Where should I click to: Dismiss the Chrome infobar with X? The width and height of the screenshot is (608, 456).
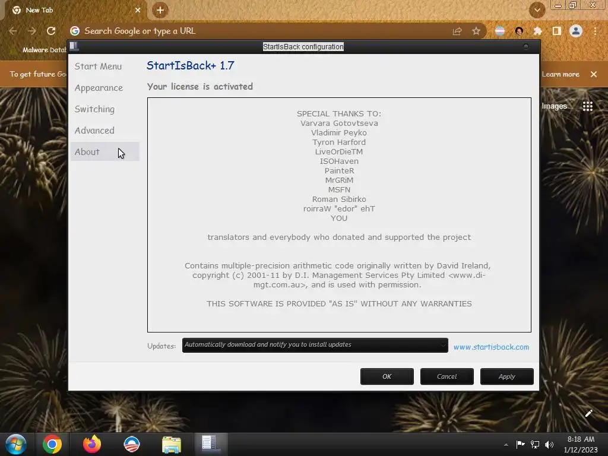(x=594, y=74)
